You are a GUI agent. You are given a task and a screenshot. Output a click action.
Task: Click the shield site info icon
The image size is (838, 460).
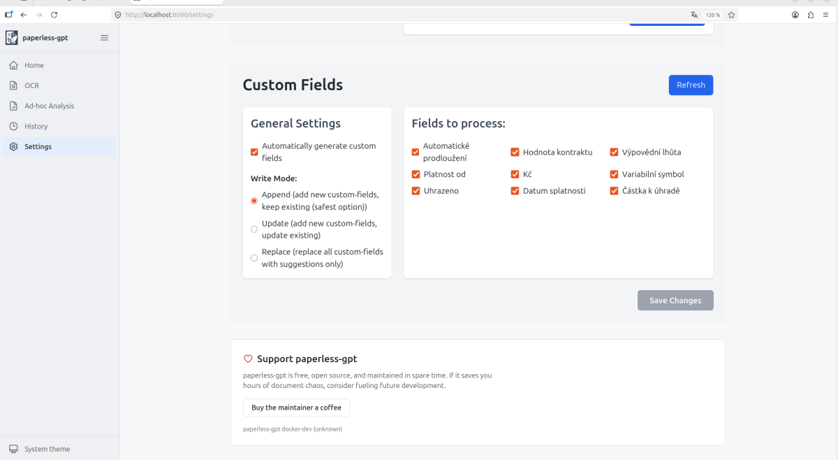pyautogui.click(x=118, y=15)
